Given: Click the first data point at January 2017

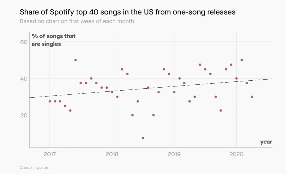Looking at the screenshot, I should (50, 101).
